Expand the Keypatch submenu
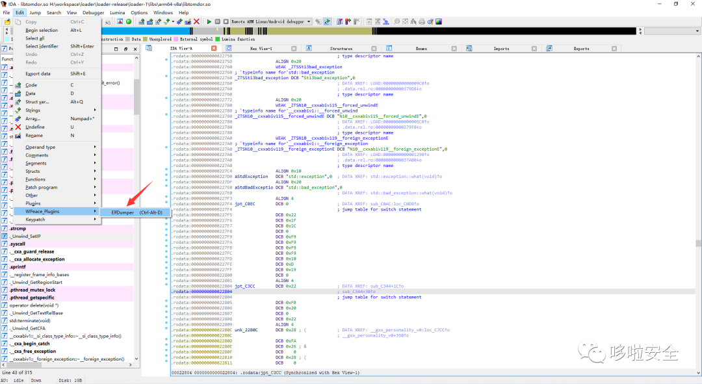This screenshot has width=702, height=384. point(58,220)
